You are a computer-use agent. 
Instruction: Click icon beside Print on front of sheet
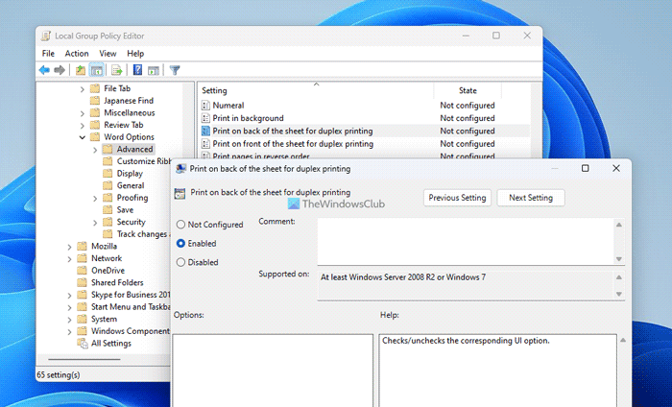coord(205,144)
